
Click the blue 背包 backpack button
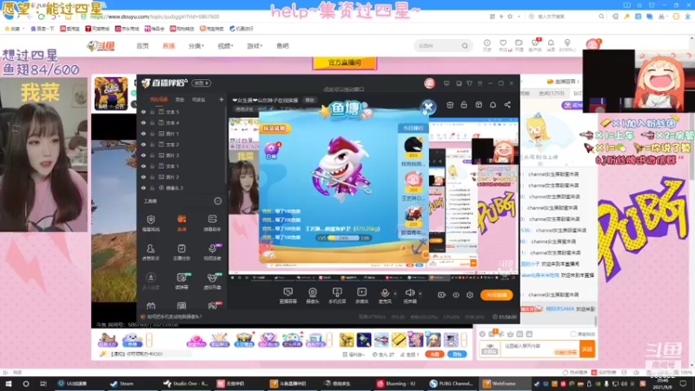point(457,355)
